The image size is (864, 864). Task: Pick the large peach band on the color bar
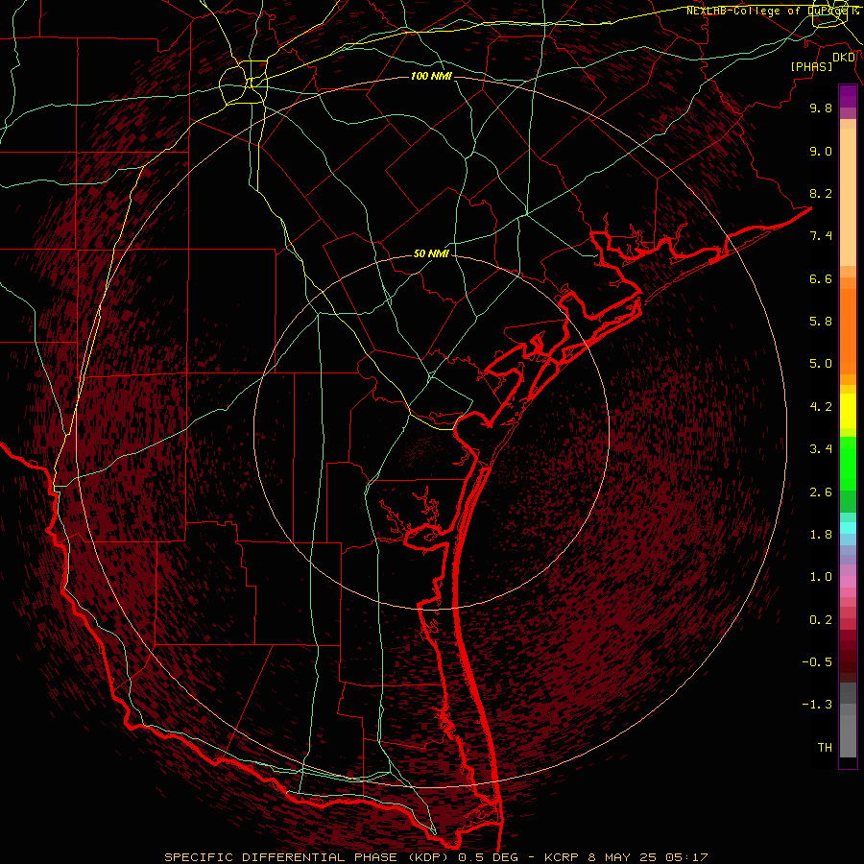pyautogui.click(x=848, y=198)
